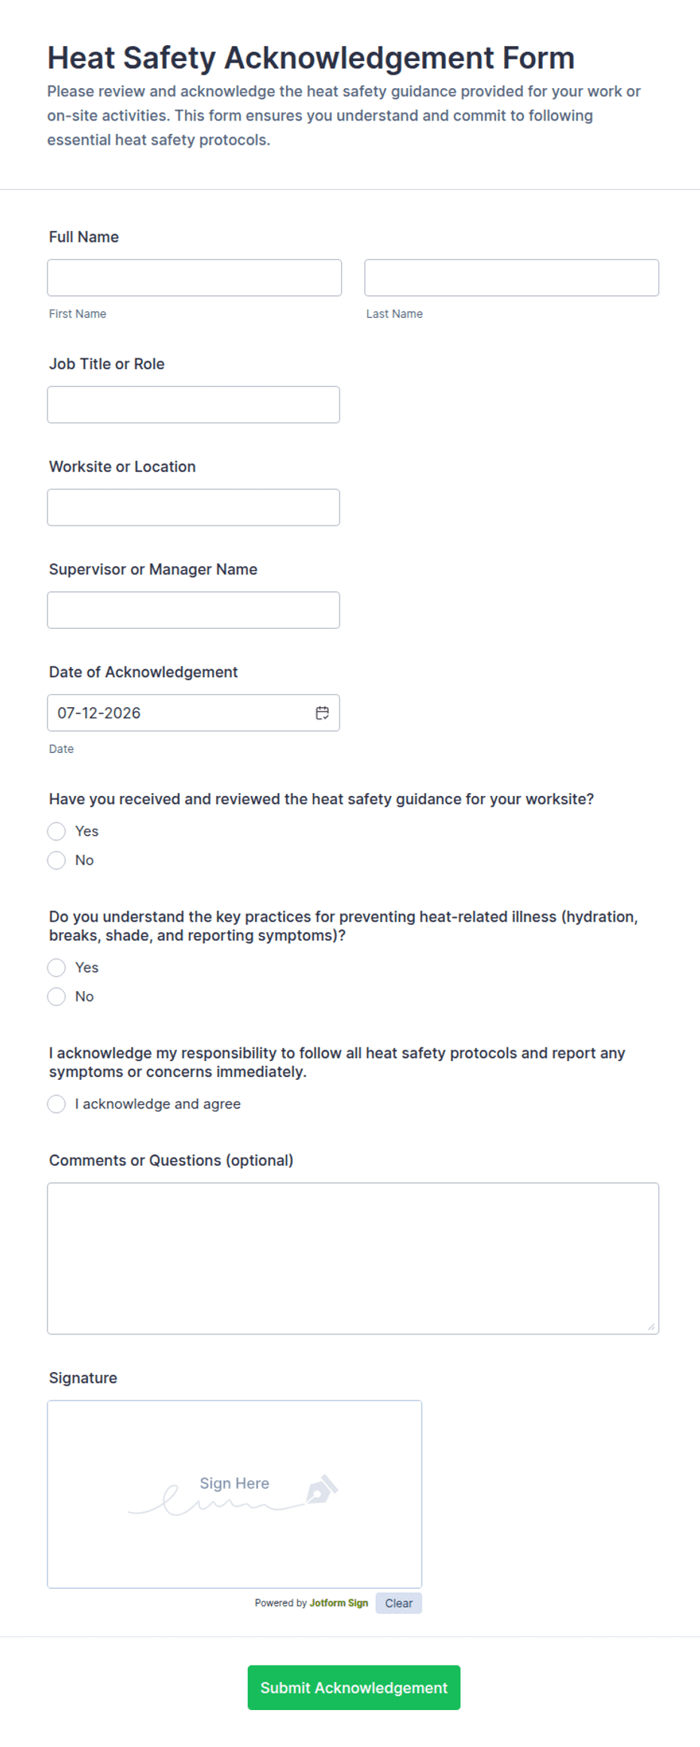Submit the form with Submit Acknowledgement

click(x=354, y=1688)
